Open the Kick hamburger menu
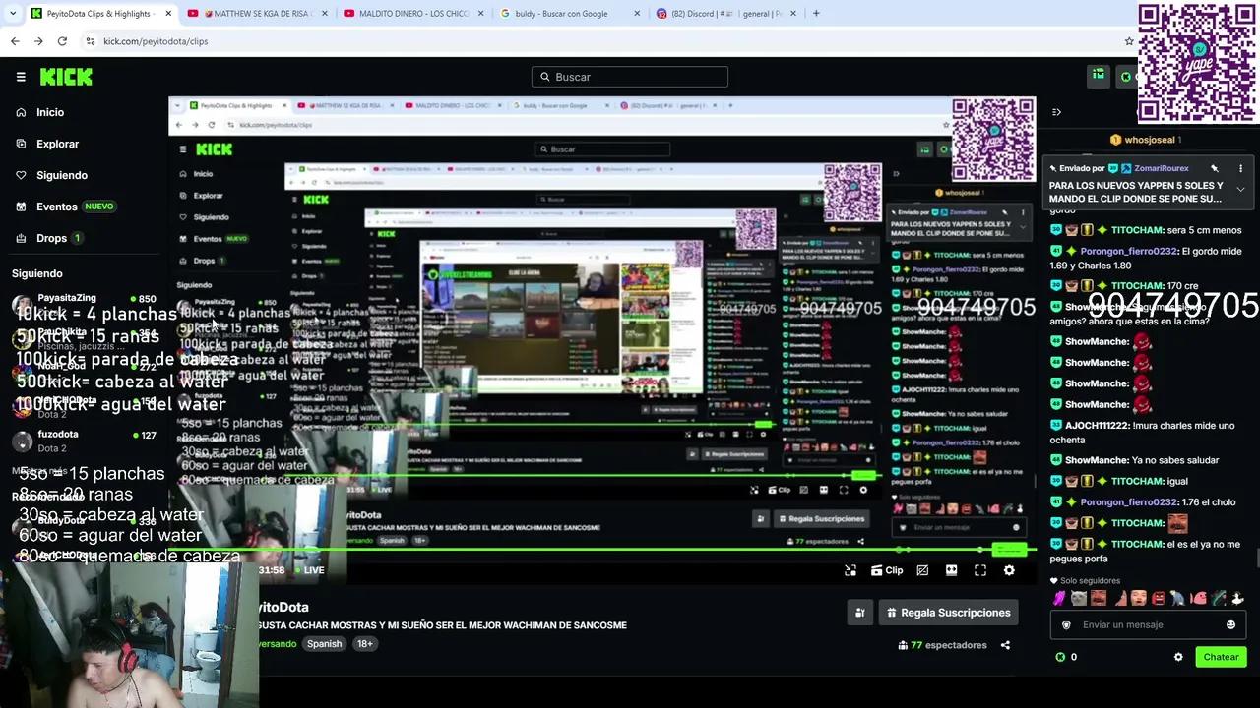The height and width of the screenshot is (708, 1260). (21, 77)
